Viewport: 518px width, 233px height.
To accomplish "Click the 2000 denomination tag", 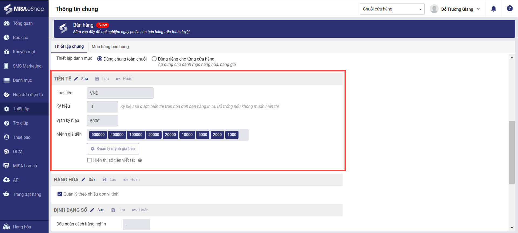I will point(217,135).
